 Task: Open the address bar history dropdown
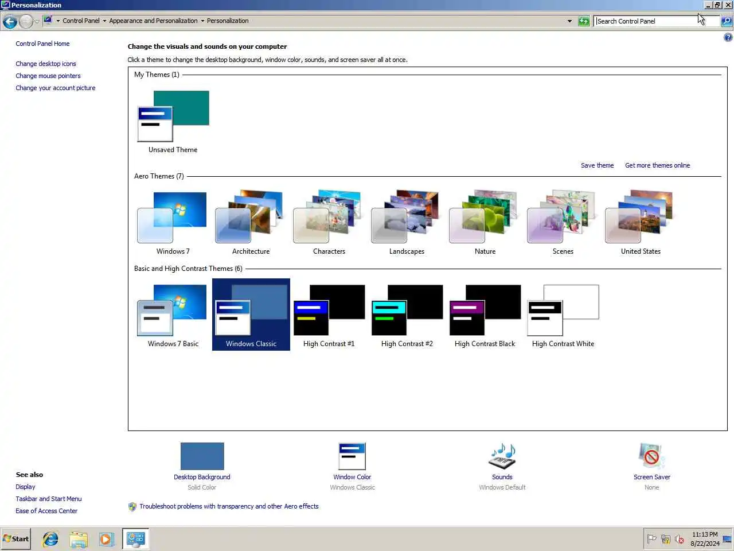569,21
